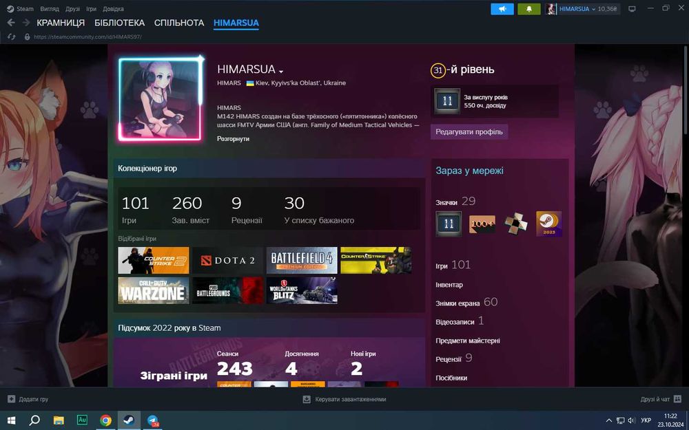689x430 pixels.
Task: Click the 9 Рецензії collector stat
Action: [247, 209]
